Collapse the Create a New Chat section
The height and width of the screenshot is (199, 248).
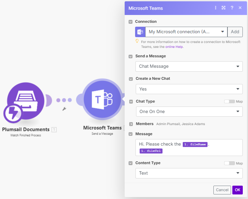pyautogui.click(x=131, y=79)
